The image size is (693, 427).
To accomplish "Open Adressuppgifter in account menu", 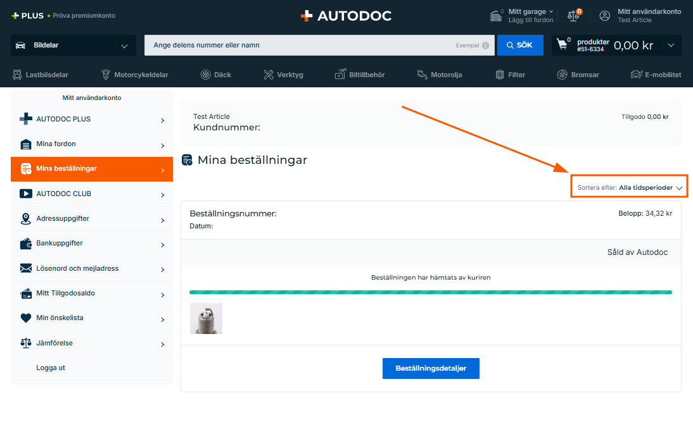I will coord(92,219).
